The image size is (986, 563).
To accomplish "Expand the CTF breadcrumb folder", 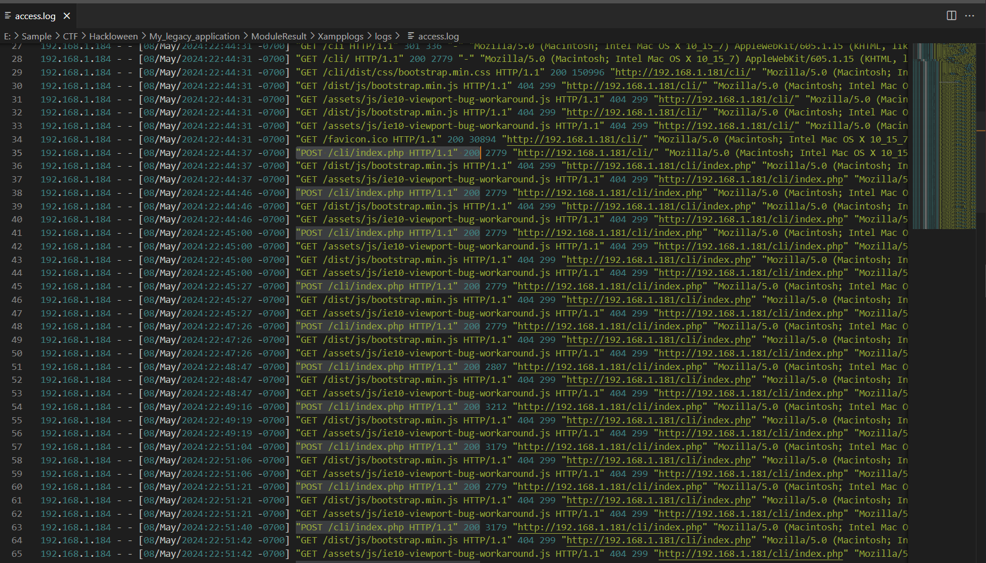I will pos(70,36).
